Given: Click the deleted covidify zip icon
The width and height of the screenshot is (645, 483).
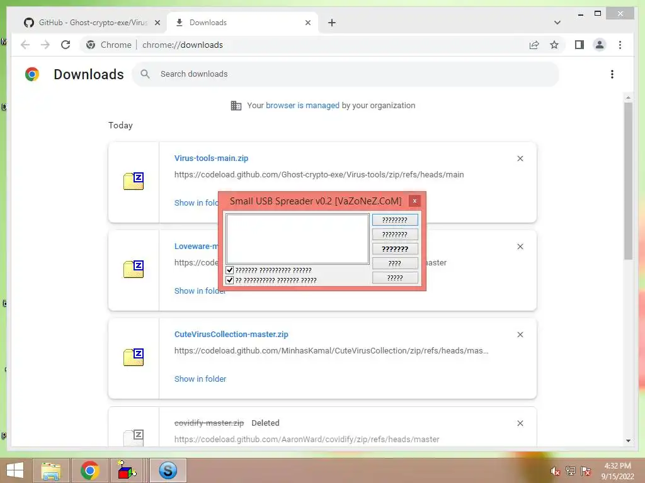Looking at the screenshot, I should click(134, 438).
